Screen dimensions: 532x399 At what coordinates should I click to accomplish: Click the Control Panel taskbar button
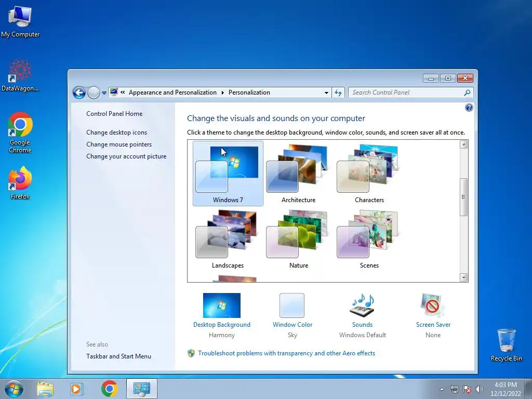point(141,389)
